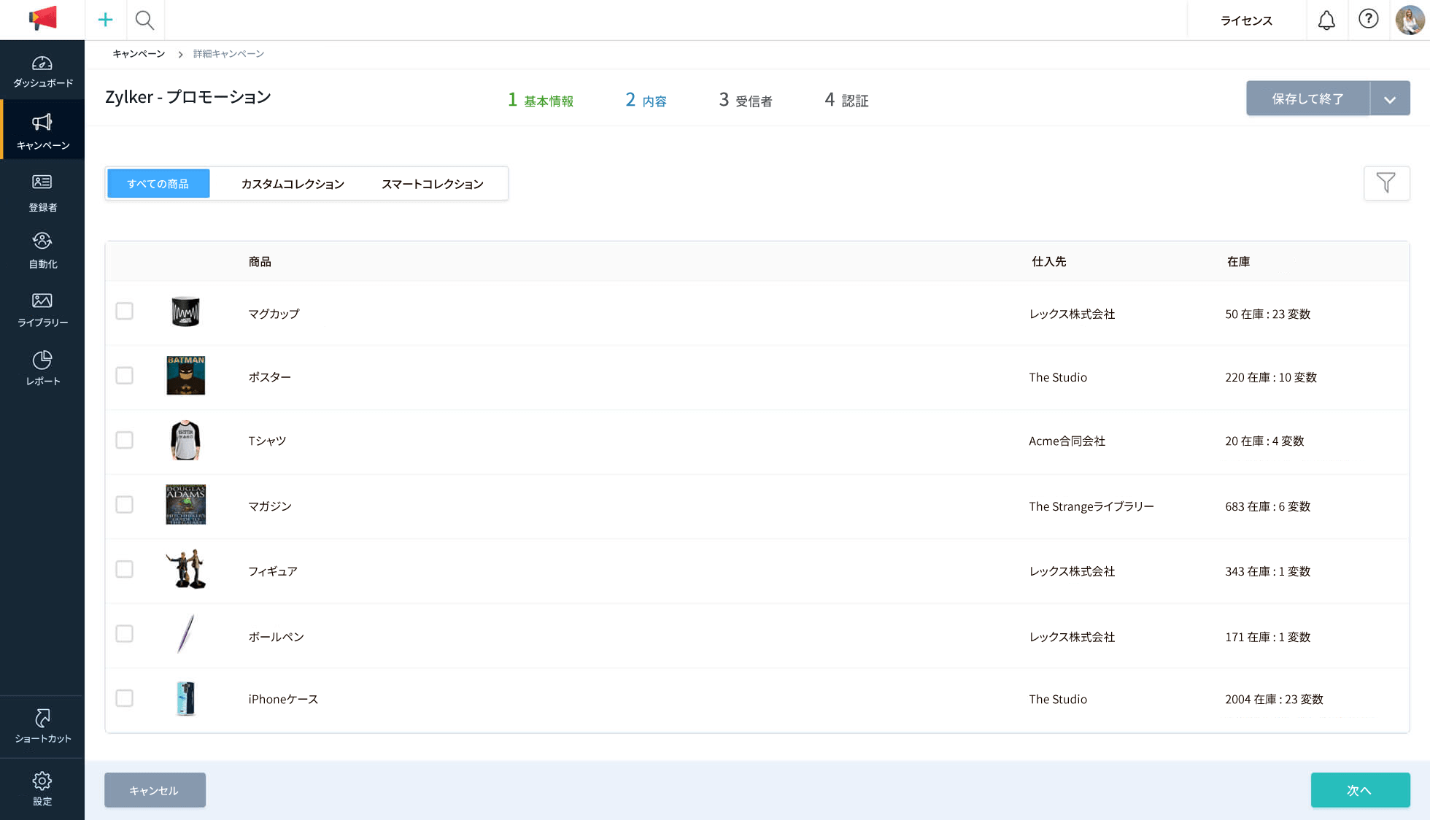Open キャンペーン in sidebar

tap(42, 131)
